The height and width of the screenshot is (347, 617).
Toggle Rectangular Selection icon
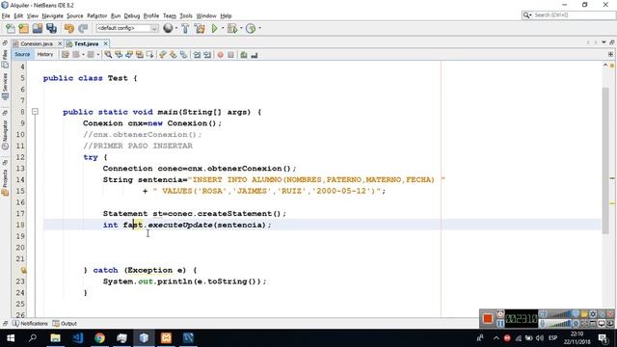150,55
